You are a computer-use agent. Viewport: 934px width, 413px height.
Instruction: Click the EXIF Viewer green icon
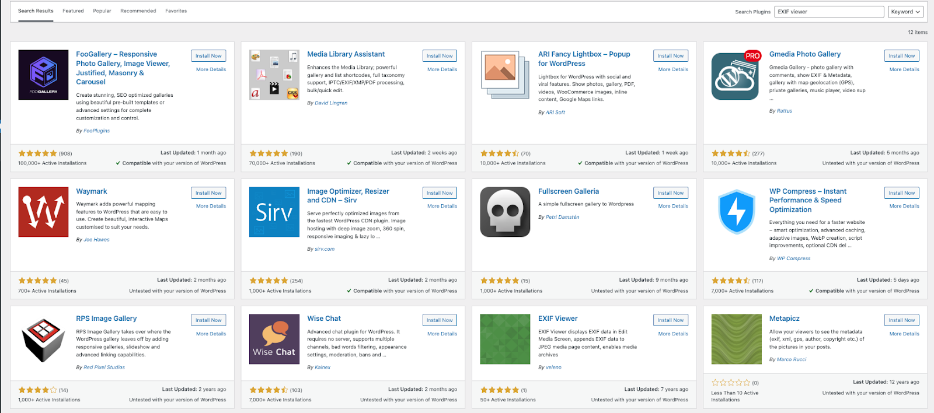505,339
